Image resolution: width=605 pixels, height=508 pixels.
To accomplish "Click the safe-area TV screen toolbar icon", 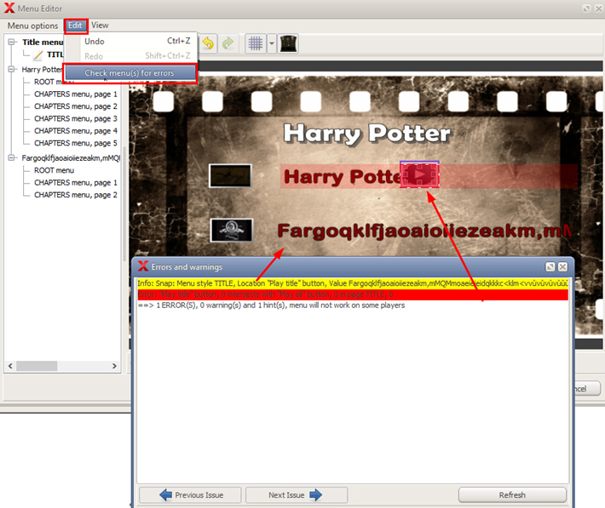I will [288, 43].
